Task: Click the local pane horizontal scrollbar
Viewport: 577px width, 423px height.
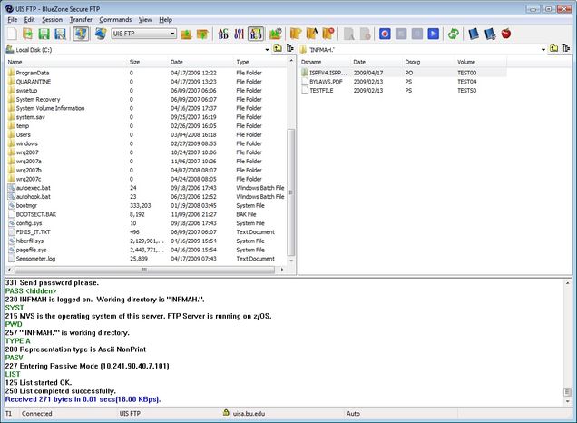Action: coord(144,270)
